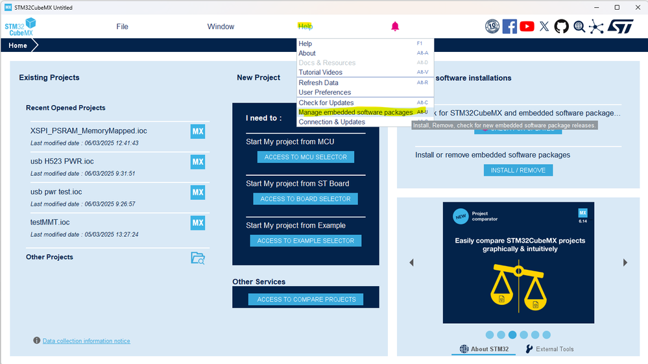Close the highlighted Help menu
The height and width of the screenshot is (364, 648).
click(x=306, y=27)
